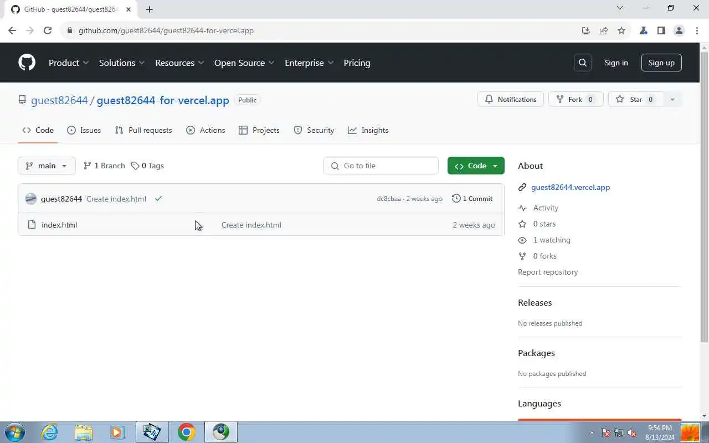Bookmark this page with the star icon
709x443 pixels.
tap(621, 30)
